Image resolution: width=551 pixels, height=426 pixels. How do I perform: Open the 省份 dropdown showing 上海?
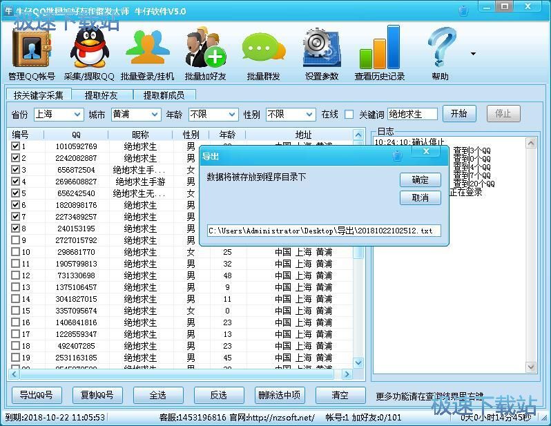point(59,114)
